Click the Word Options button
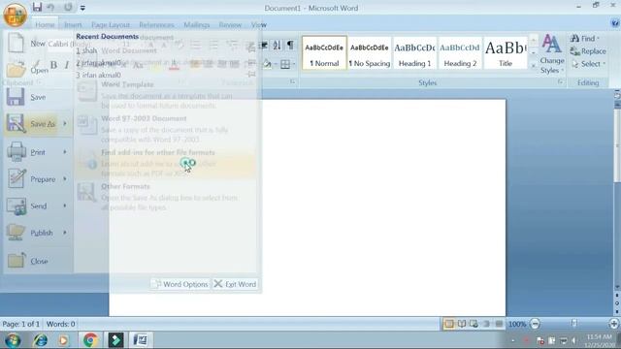The width and height of the screenshot is (621, 349). pos(180,284)
